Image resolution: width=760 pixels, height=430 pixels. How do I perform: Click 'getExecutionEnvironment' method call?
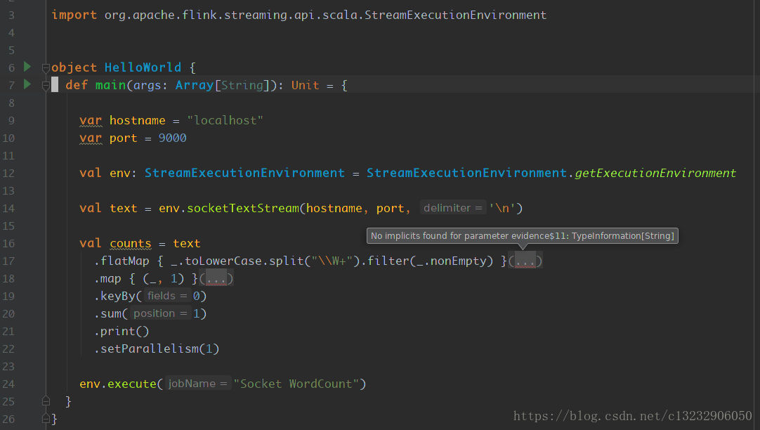(655, 173)
